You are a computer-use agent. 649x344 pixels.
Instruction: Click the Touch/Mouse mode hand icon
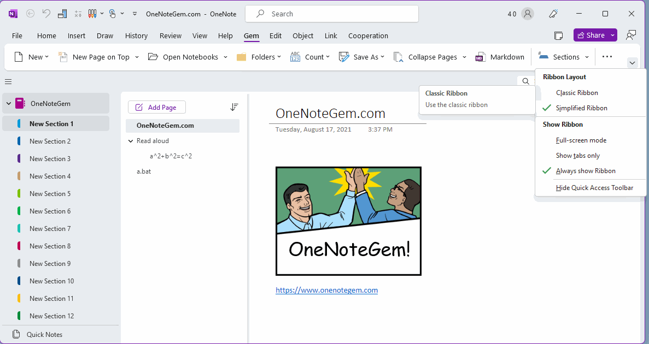(x=113, y=14)
